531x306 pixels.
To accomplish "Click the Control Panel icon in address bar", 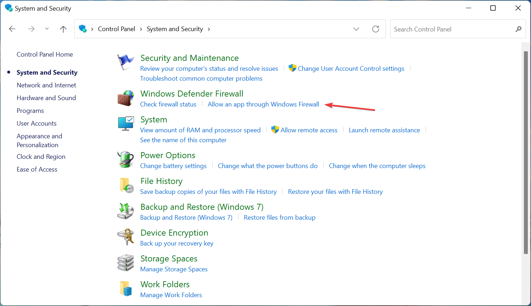I will click(x=83, y=29).
